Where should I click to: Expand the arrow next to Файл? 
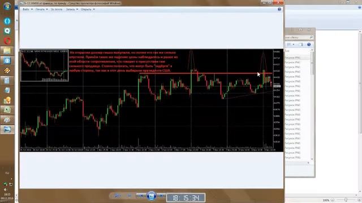coord(32,10)
